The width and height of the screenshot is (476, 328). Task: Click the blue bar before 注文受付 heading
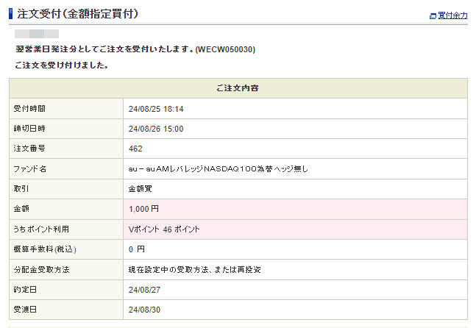[10, 14]
